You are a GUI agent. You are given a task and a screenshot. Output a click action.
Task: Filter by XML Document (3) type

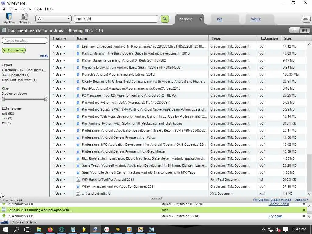pos(16,75)
